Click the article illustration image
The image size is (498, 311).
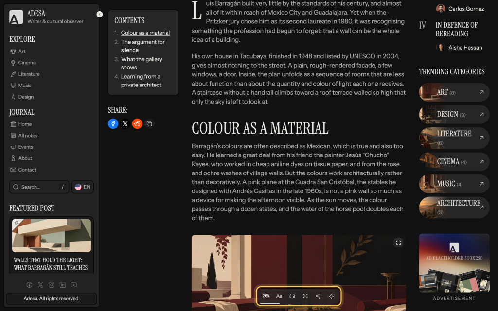299,273
